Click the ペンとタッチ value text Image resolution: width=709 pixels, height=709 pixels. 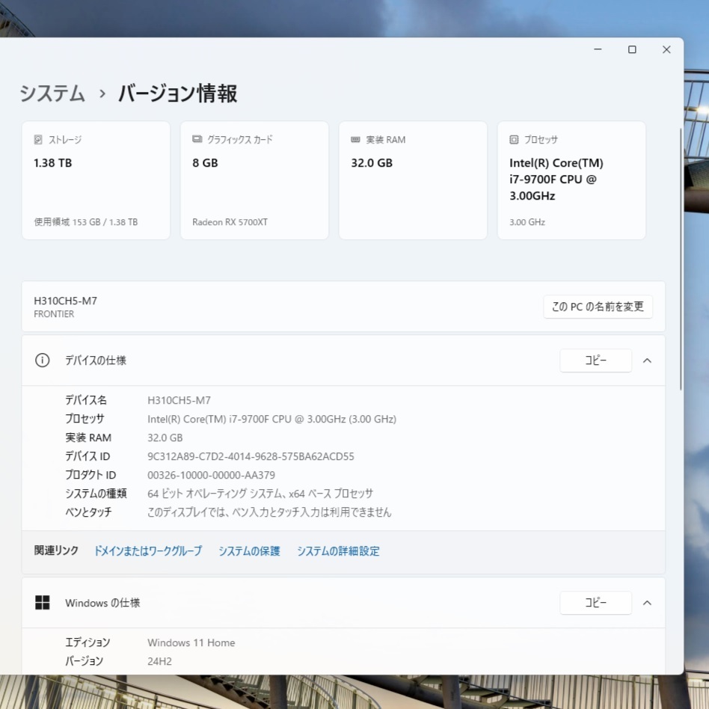269,512
